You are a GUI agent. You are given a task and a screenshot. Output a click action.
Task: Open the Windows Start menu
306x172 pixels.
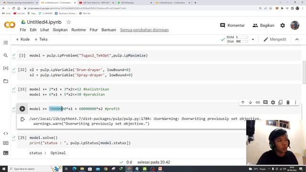(4, 169)
